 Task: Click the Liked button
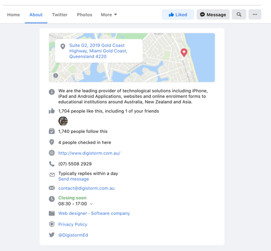pyautogui.click(x=178, y=14)
